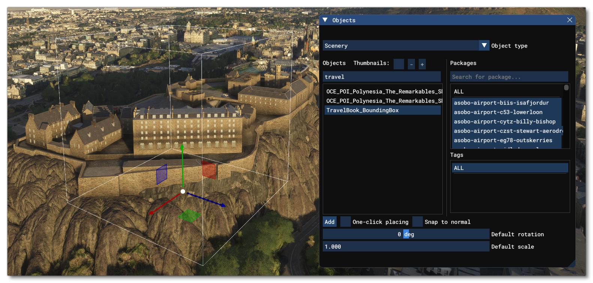Decrease thumbnail size with minus button
This screenshot has height=283, width=593.
[x=411, y=64]
